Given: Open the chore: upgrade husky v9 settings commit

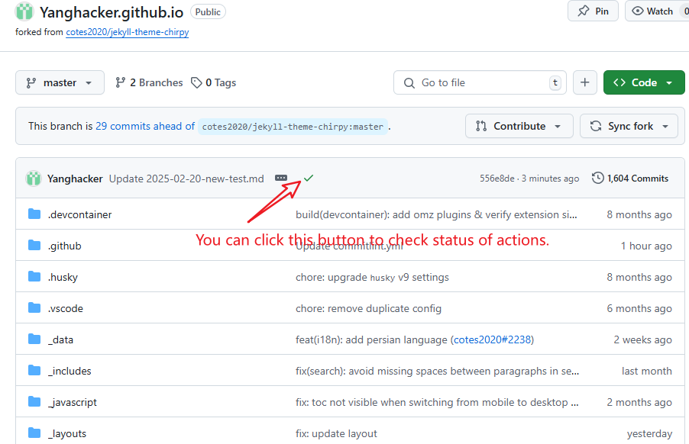Looking at the screenshot, I should [372, 277].
